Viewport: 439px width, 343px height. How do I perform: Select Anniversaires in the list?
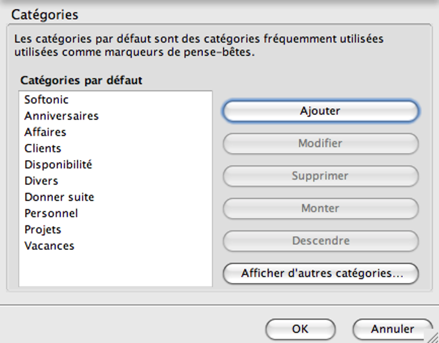click(61, 116)
